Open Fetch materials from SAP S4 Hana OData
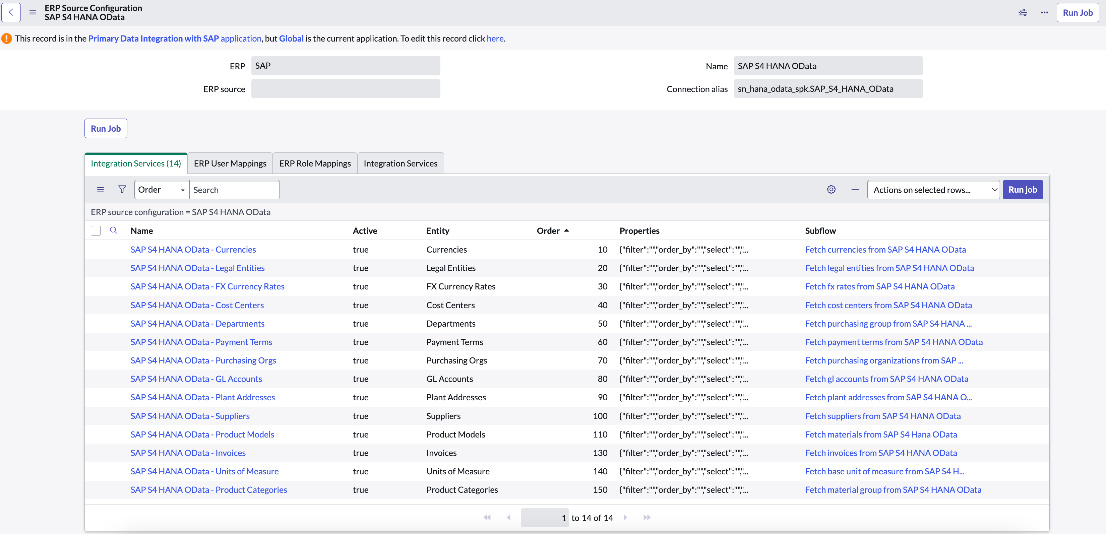 [881, 435]
